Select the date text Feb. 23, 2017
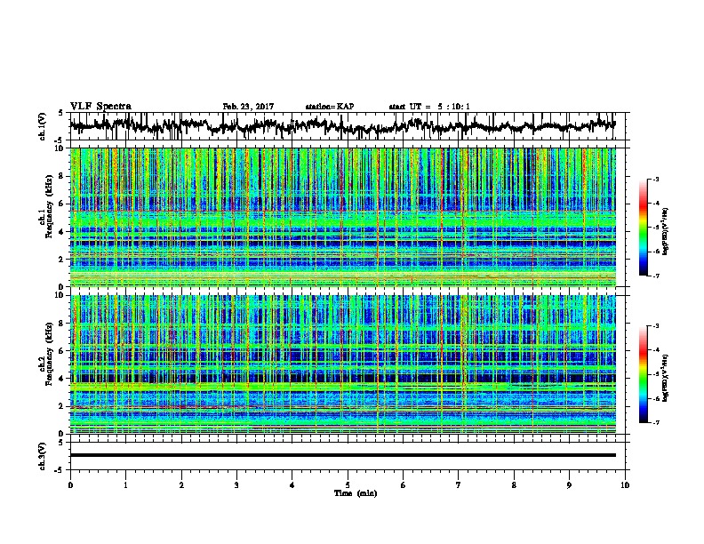The image size is (704, 544). [248, 107]
